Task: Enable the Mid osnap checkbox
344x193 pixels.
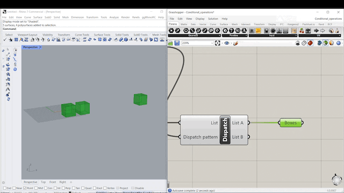Action: coord(36,188)
